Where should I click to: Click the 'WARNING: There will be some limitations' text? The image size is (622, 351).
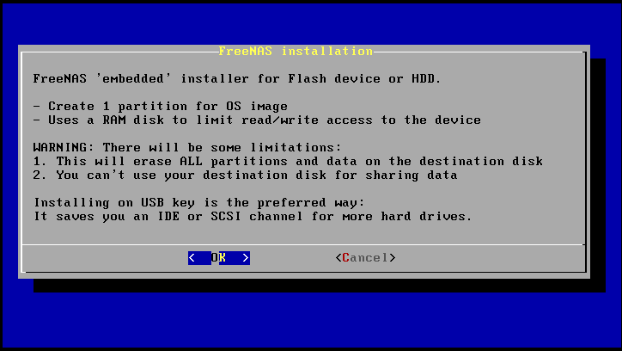(x=186, y=147)
